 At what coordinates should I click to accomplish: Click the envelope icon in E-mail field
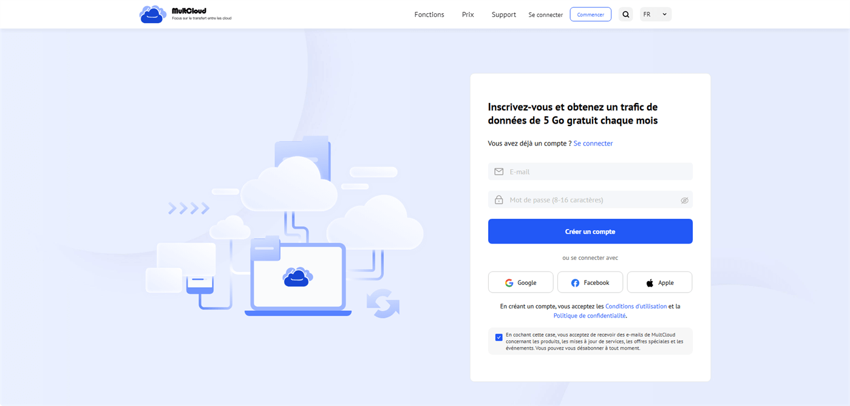pyautogui.click(x=499, y=171)
